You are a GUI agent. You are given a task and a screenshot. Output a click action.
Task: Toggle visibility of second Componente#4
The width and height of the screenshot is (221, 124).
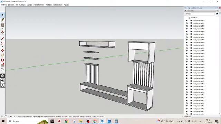pos(187,40)
